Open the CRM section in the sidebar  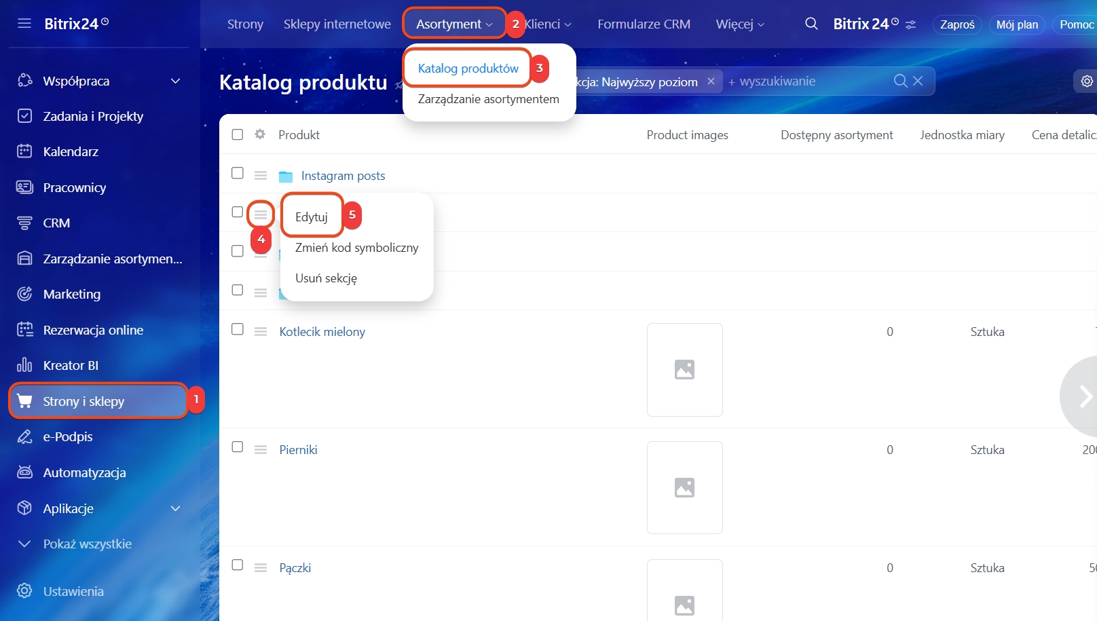click(x=56, y=223)
